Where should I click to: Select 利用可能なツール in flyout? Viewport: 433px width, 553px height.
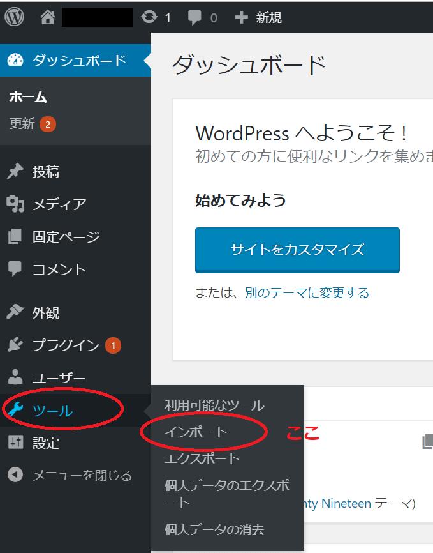(x=214, y=405)
